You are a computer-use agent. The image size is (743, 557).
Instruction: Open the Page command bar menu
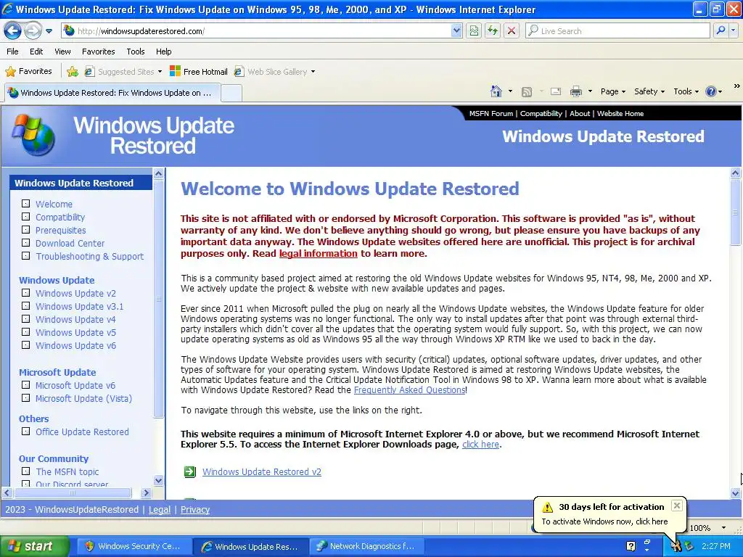[x=613, y=91]
